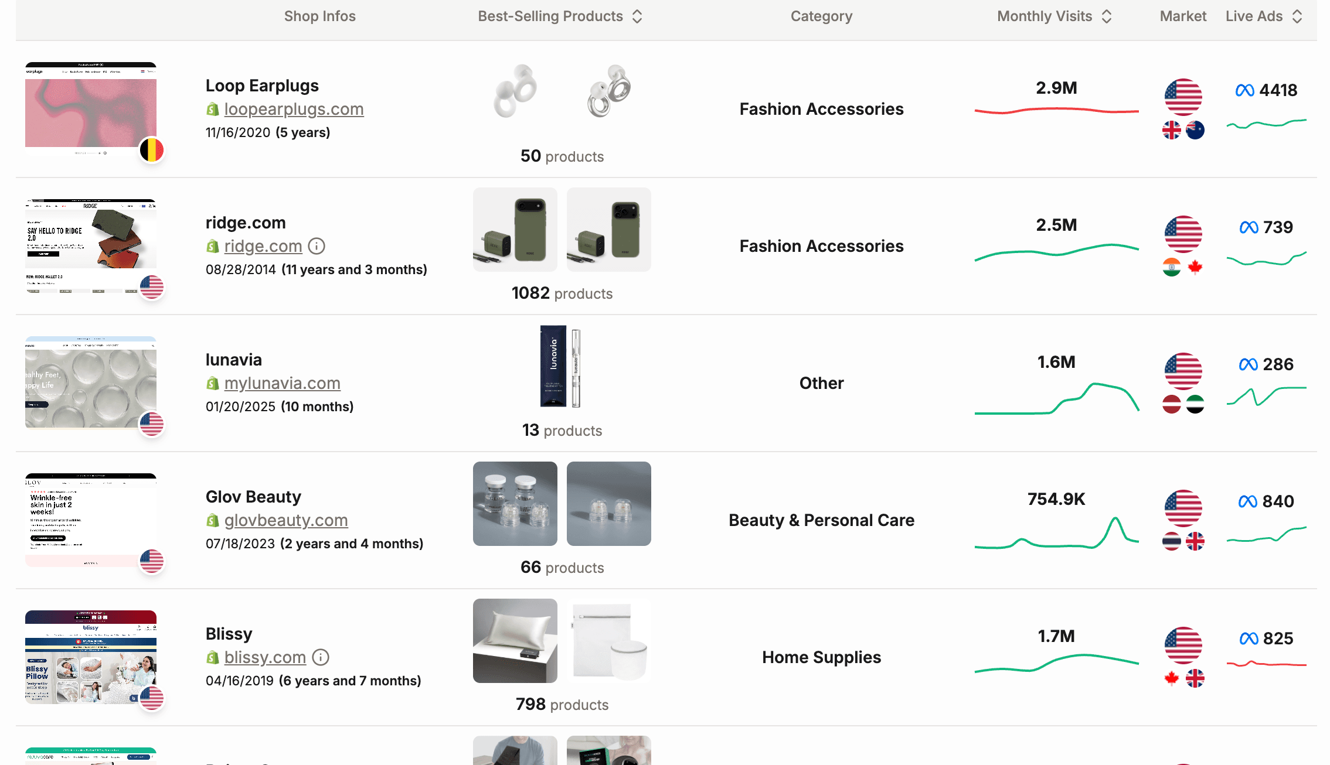
Task: Click the first ridge.com product image
Action: coord(515,230)
